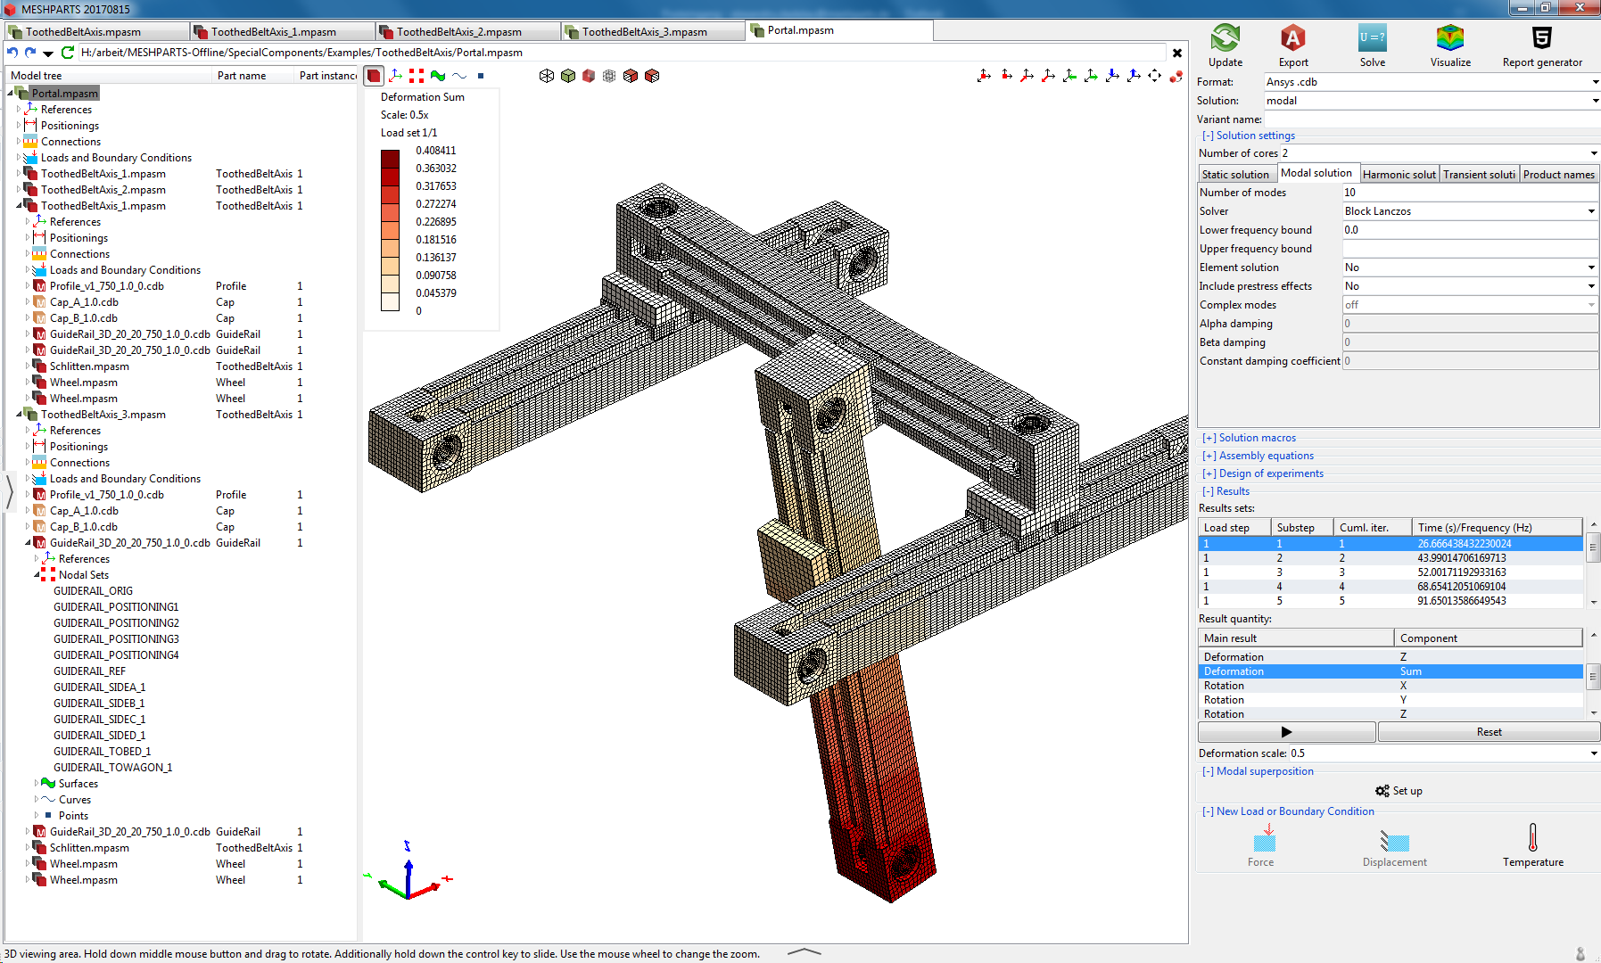
Task: Open the Visualize rainbow cube icon
Action: coord(1449,39)
